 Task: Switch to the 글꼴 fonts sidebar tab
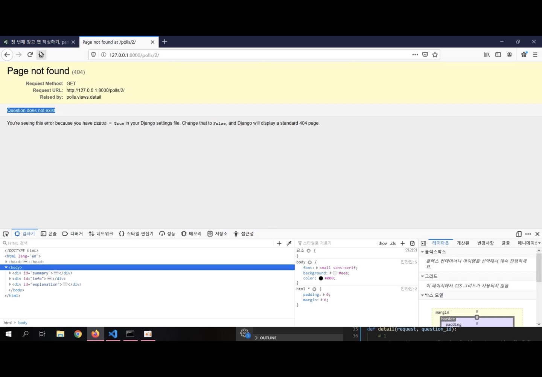505,243
